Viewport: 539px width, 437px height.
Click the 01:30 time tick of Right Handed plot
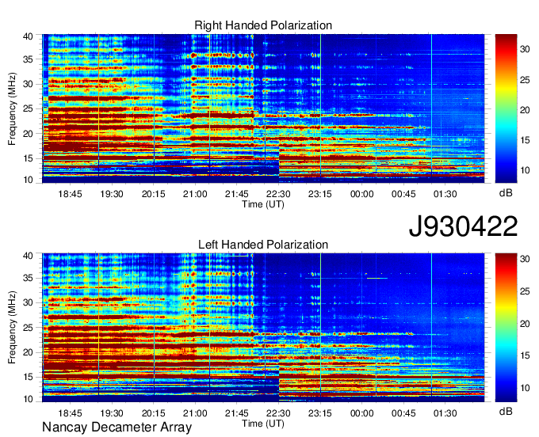pos(445,194)
